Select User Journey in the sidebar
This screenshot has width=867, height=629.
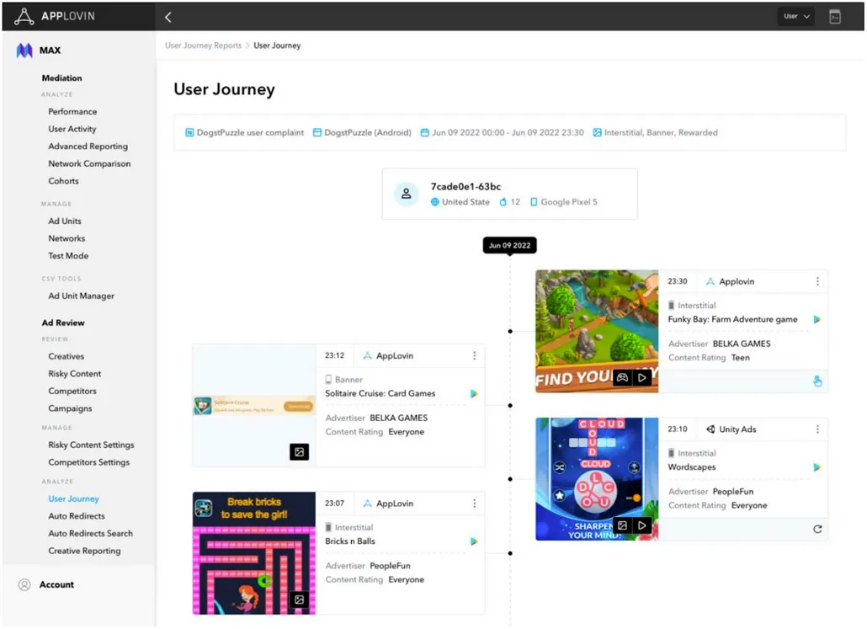pos(72,498)
